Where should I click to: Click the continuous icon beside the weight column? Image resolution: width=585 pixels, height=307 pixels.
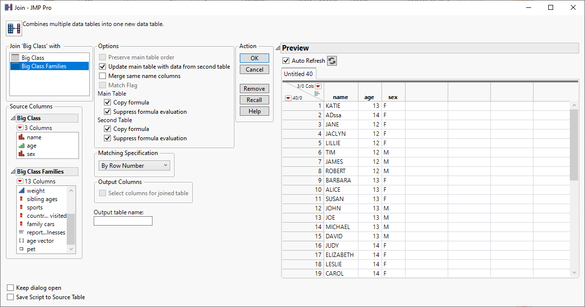click(x=22, y=191)
